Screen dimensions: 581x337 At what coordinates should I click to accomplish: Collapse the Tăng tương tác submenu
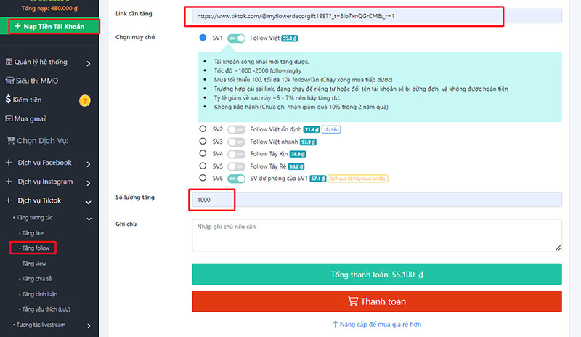(89, 218)
